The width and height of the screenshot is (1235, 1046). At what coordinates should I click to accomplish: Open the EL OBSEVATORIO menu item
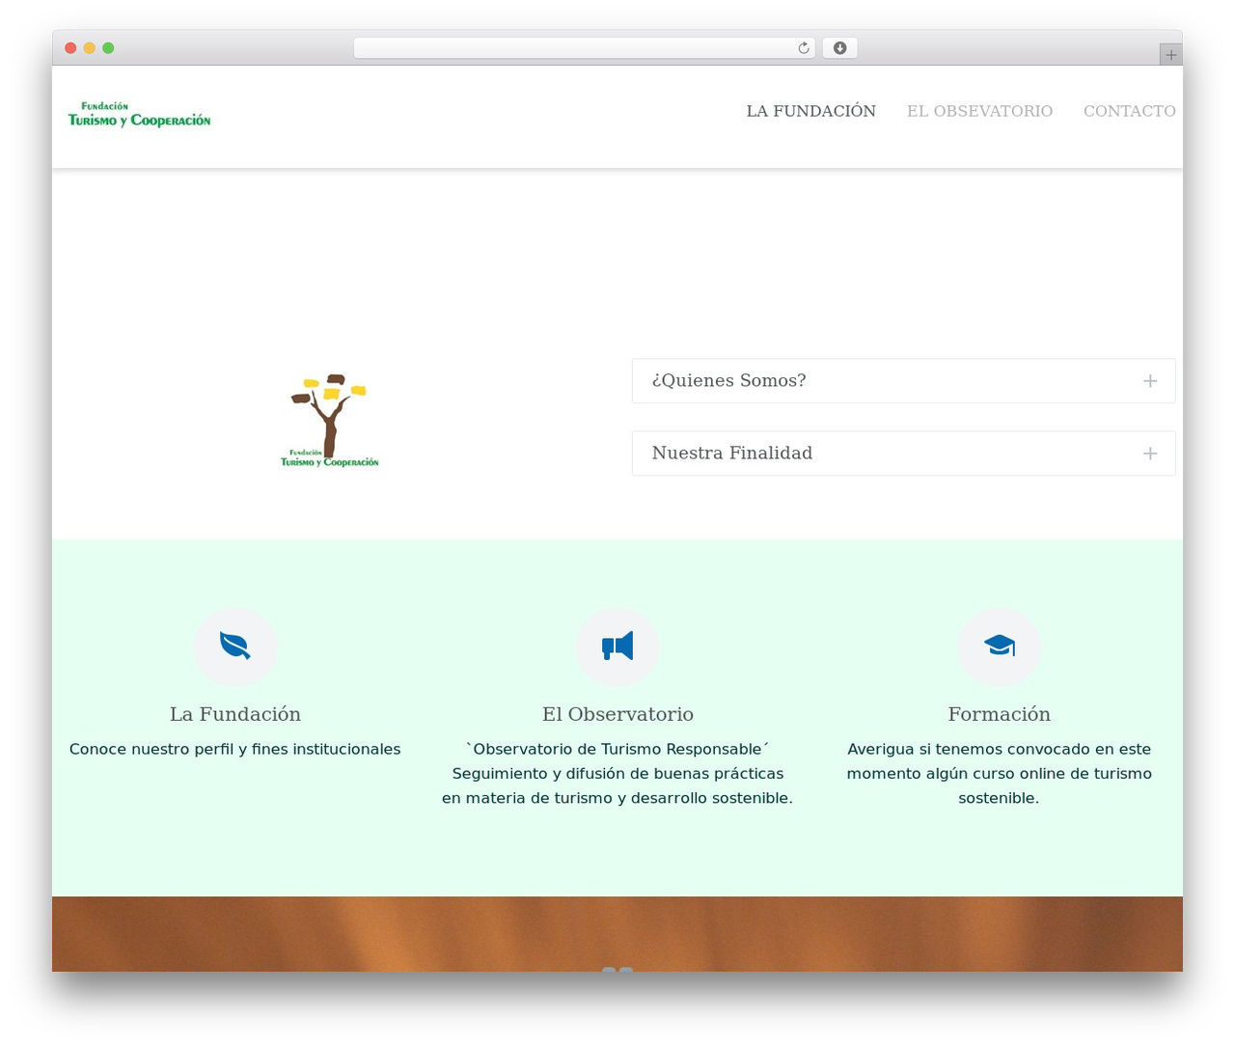coord(979,111)
